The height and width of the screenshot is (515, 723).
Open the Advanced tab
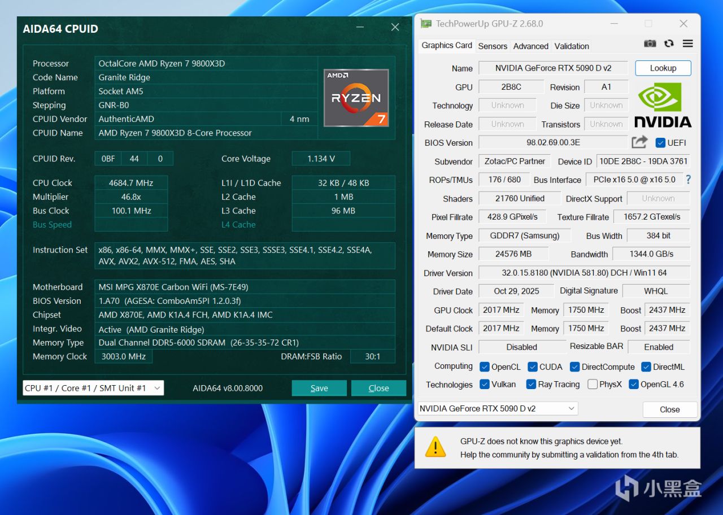pos(530,46)
